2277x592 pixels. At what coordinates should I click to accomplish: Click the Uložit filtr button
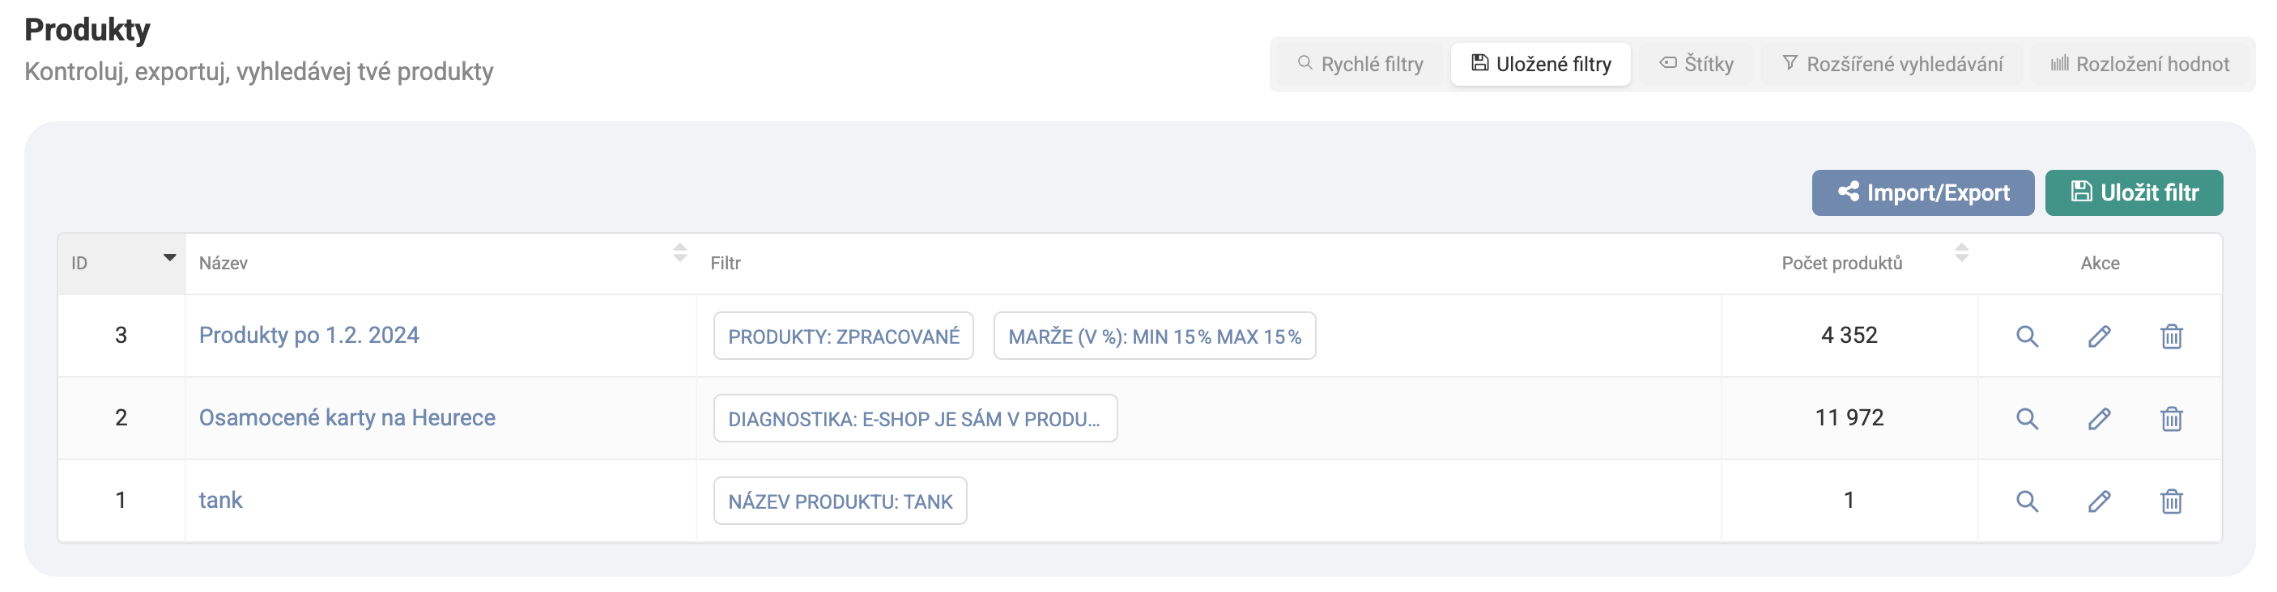2133,192
